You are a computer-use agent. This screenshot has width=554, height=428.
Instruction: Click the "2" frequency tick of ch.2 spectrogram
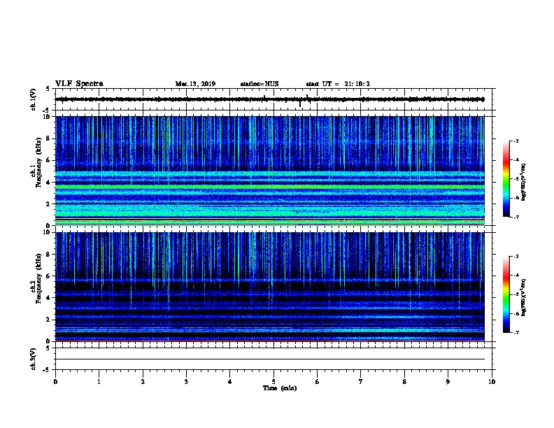48,320
